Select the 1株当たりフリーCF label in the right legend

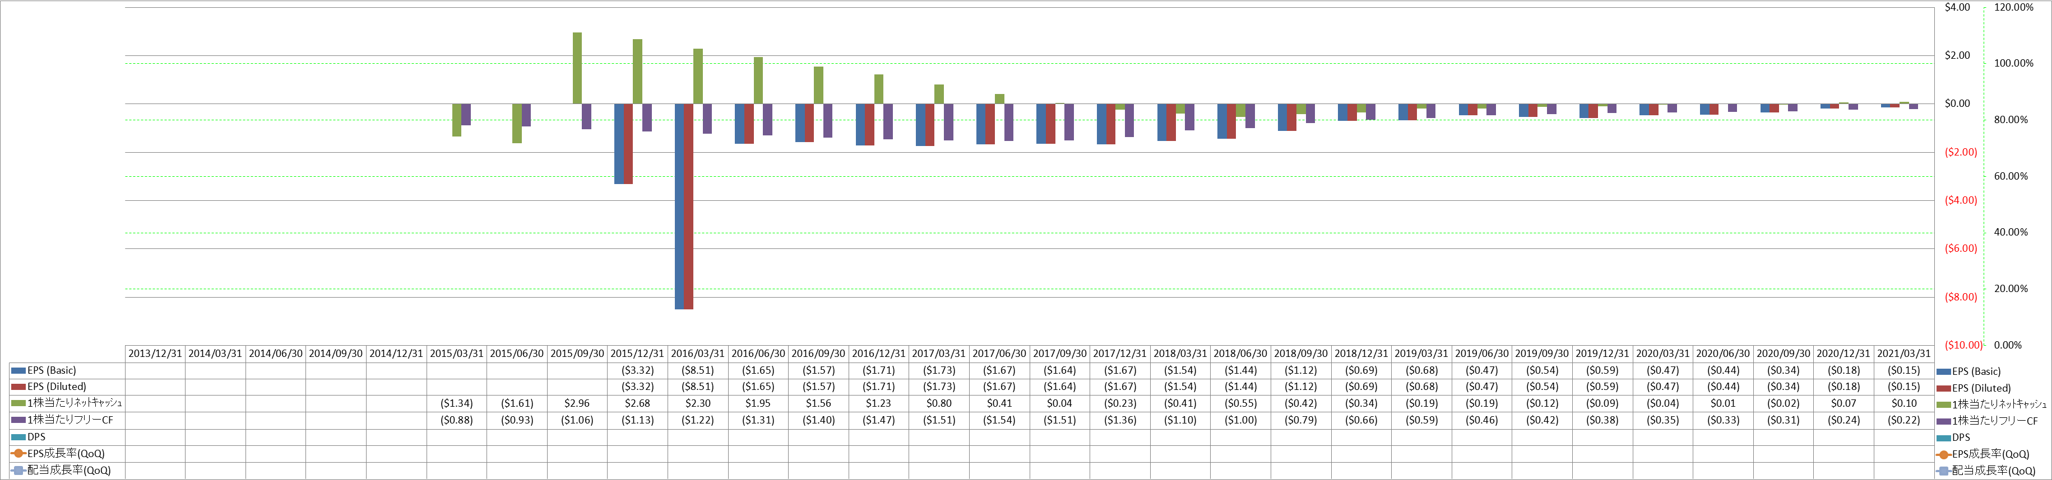1995,421
